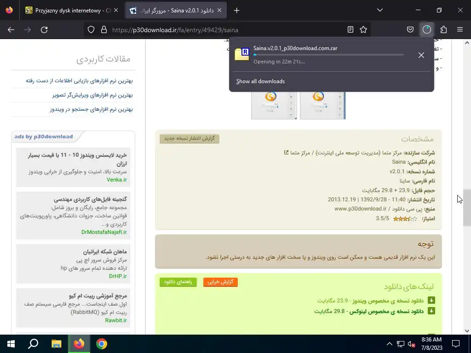Open Windows taskbar search
Viewport: 471px width, 353px height.
[33, 344]
